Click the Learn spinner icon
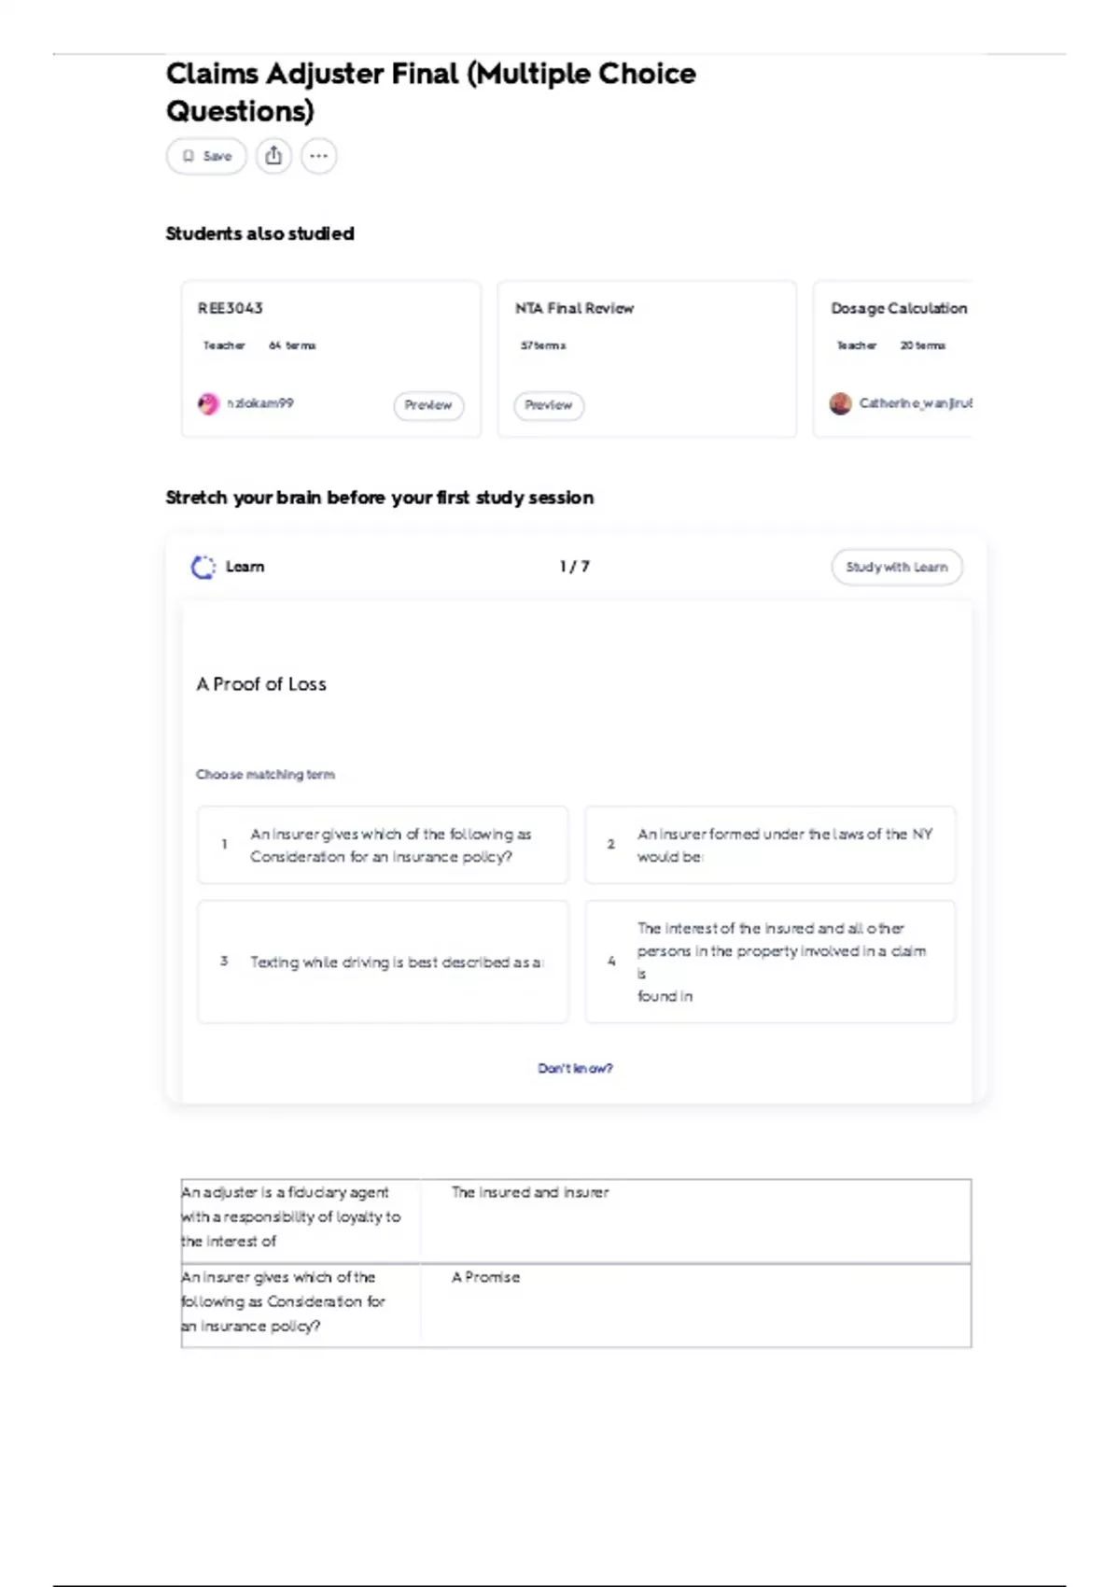The image size is (1120, 1587). pos(203,567)
